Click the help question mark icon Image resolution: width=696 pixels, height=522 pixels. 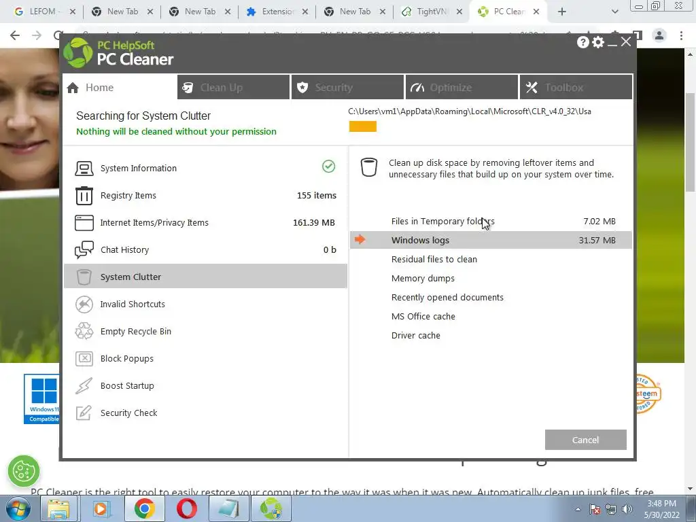[582, 42]
